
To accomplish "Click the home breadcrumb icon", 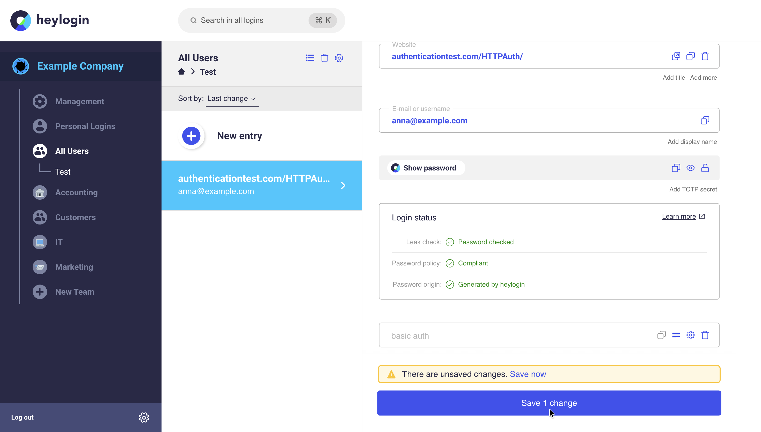I will (181, 71).
